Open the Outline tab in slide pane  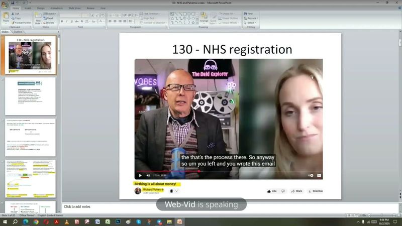pos(18,32)
